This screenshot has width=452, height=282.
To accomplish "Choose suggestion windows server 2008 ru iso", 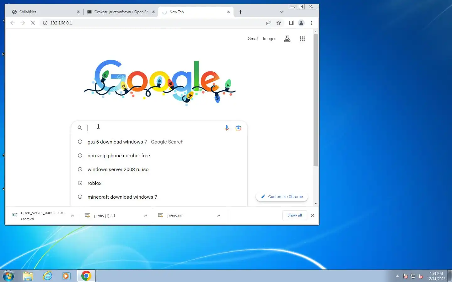I will (159, 170).
